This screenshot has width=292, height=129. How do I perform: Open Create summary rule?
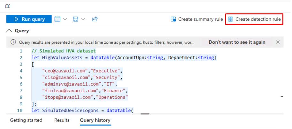pyautogui.click(x=200, y=19)
